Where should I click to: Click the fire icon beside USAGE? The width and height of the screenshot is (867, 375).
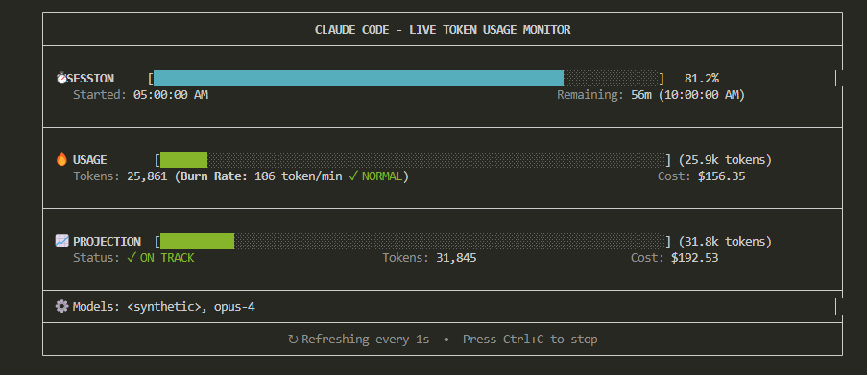tap(61, 159)
